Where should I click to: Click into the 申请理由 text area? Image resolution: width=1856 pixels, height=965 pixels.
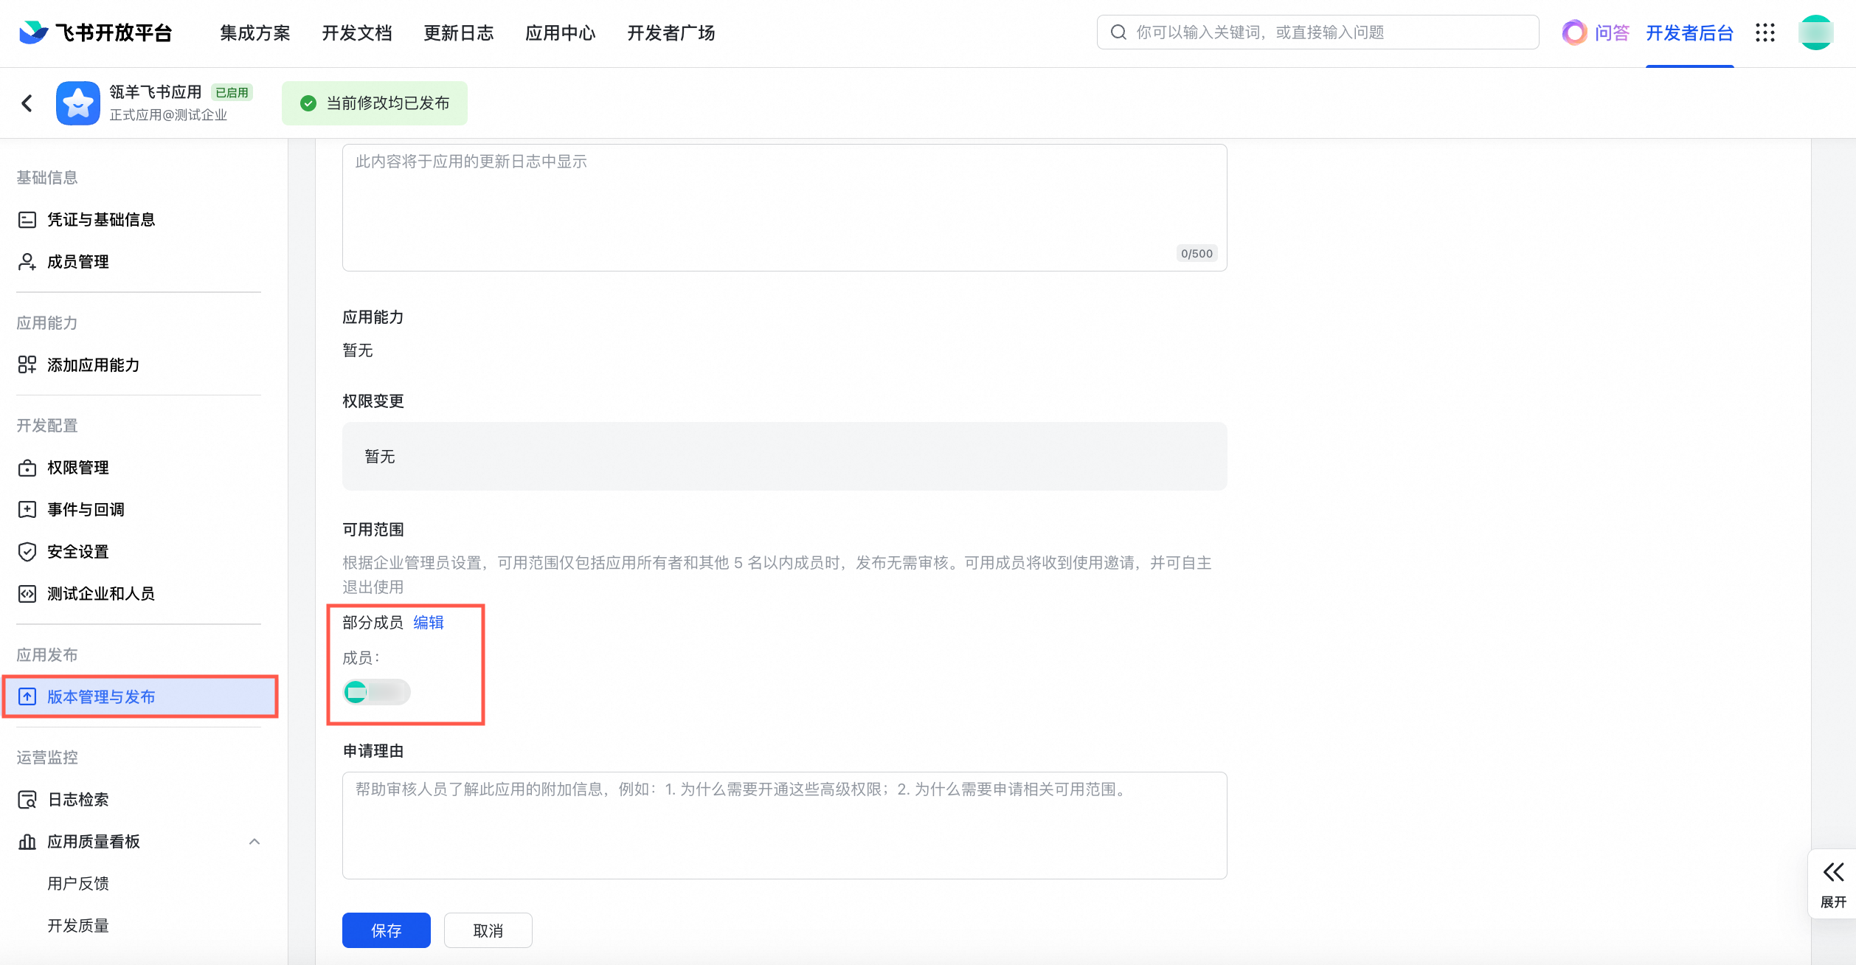784,826
